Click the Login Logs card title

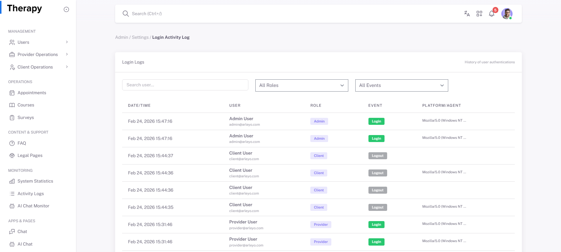(133, 62)
